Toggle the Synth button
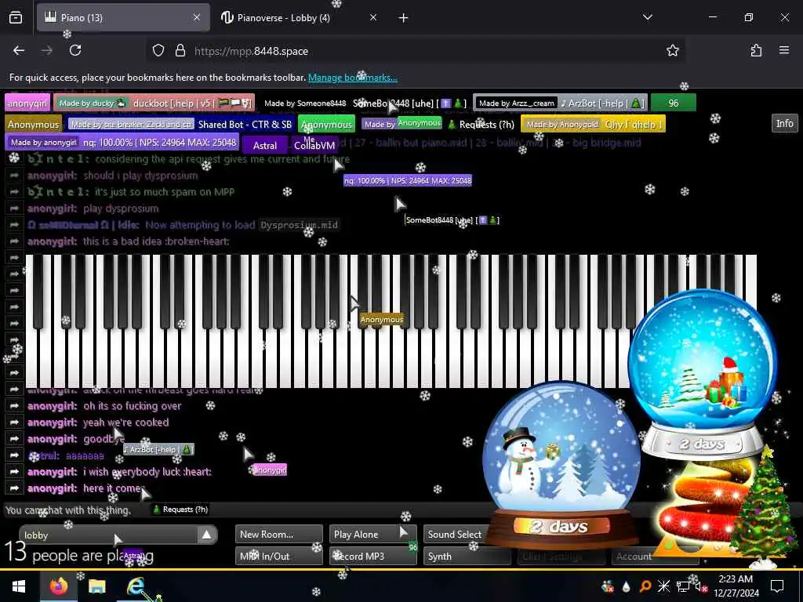The image size is (803, 602). point(467,557)
